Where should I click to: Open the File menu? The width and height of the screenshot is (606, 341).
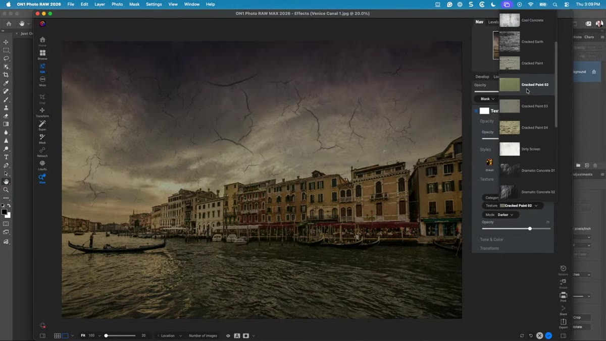coord(71,4)
